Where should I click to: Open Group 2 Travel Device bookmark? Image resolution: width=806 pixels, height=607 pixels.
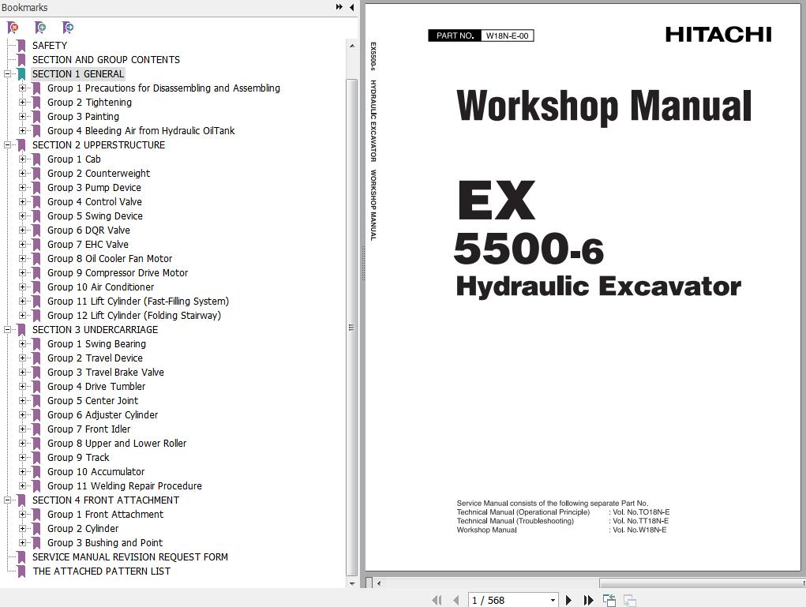pyautogui.click(x=95, y=358)
